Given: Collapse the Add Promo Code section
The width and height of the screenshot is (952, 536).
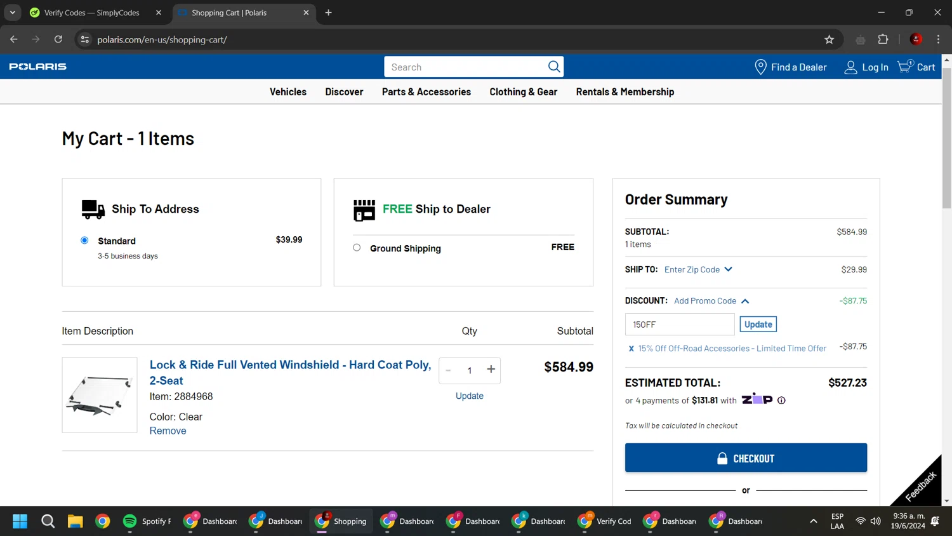Looking at the screenshot, I should coord(711,301).
